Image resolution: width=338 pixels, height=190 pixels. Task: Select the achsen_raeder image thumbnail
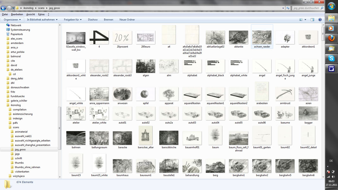click(x=262, y=38)
